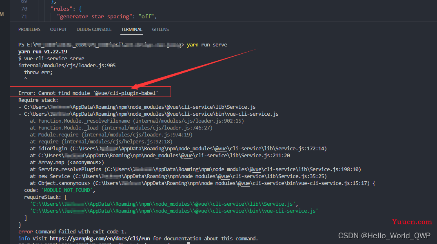437x244 pixels.
Task: Open the vue-cli-service.js path in Require stack
Action: click(x=151, y=114)
